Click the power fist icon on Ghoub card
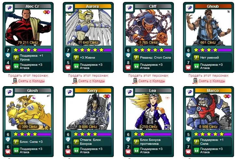The width and height of the screenshot is (235, 159). (x=188, y=55)
